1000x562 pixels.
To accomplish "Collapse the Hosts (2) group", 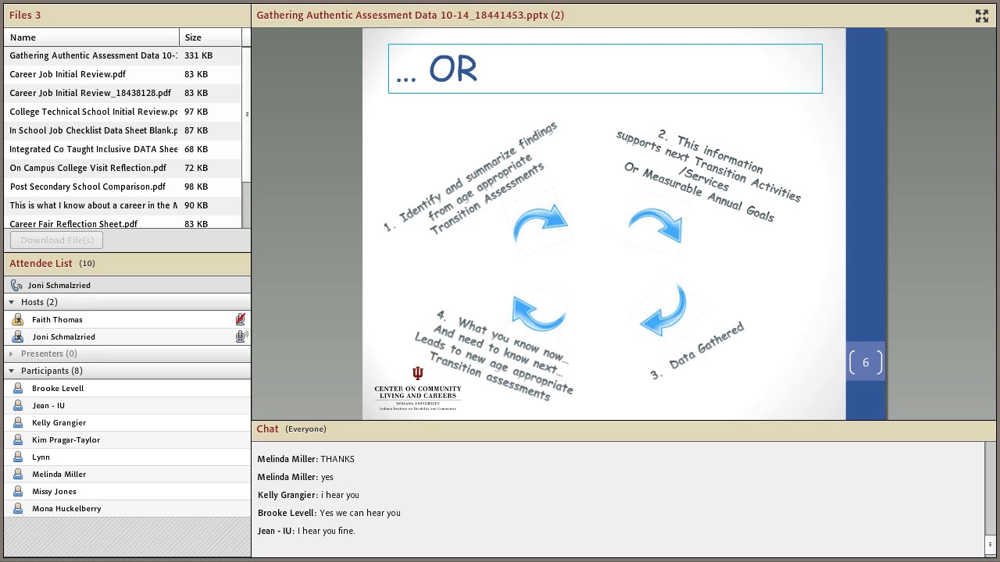I will [12, 302].
